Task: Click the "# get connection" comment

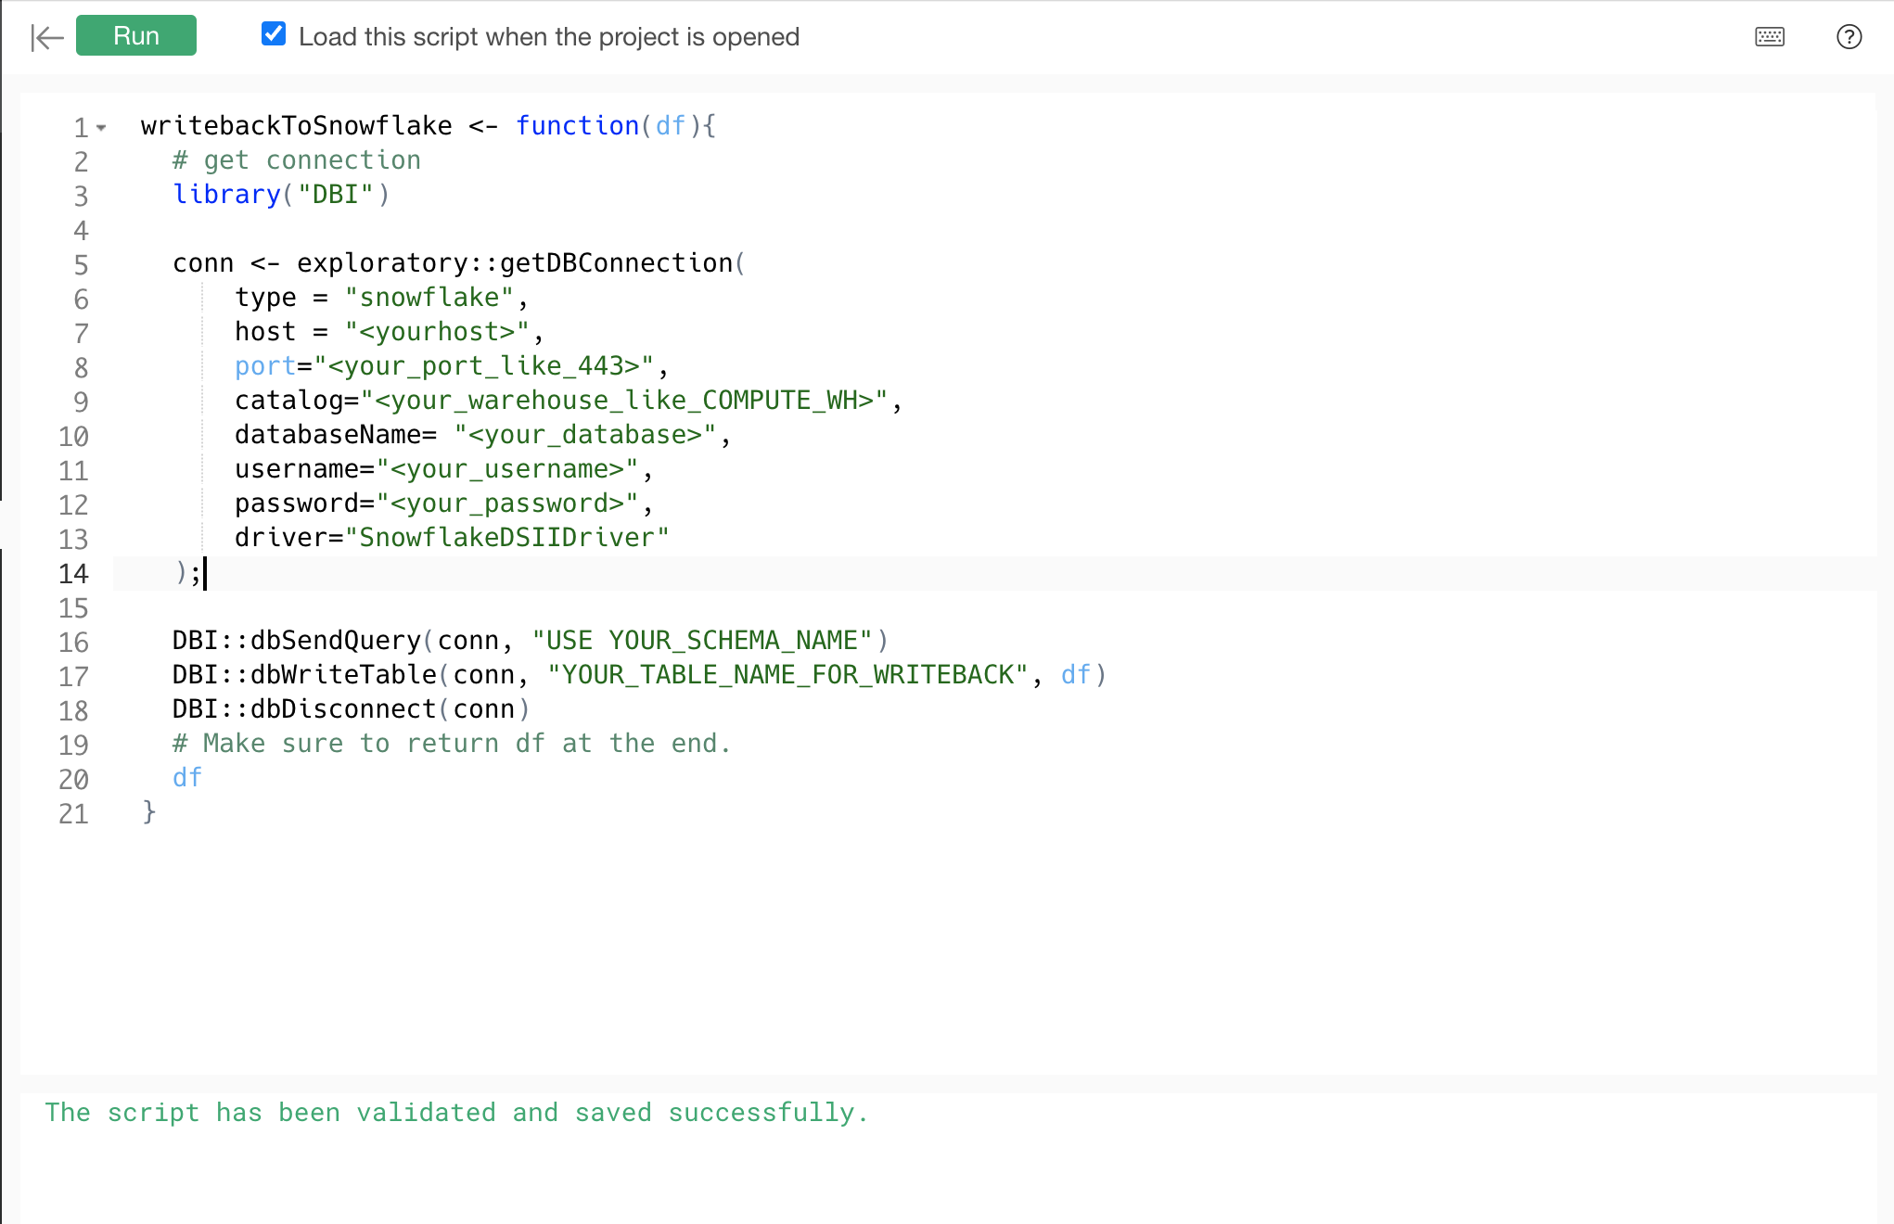Action: (297, 160)
